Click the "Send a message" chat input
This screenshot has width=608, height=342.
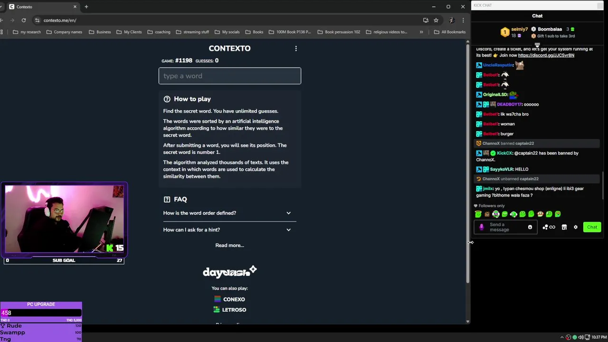click(x=506, y=227)
